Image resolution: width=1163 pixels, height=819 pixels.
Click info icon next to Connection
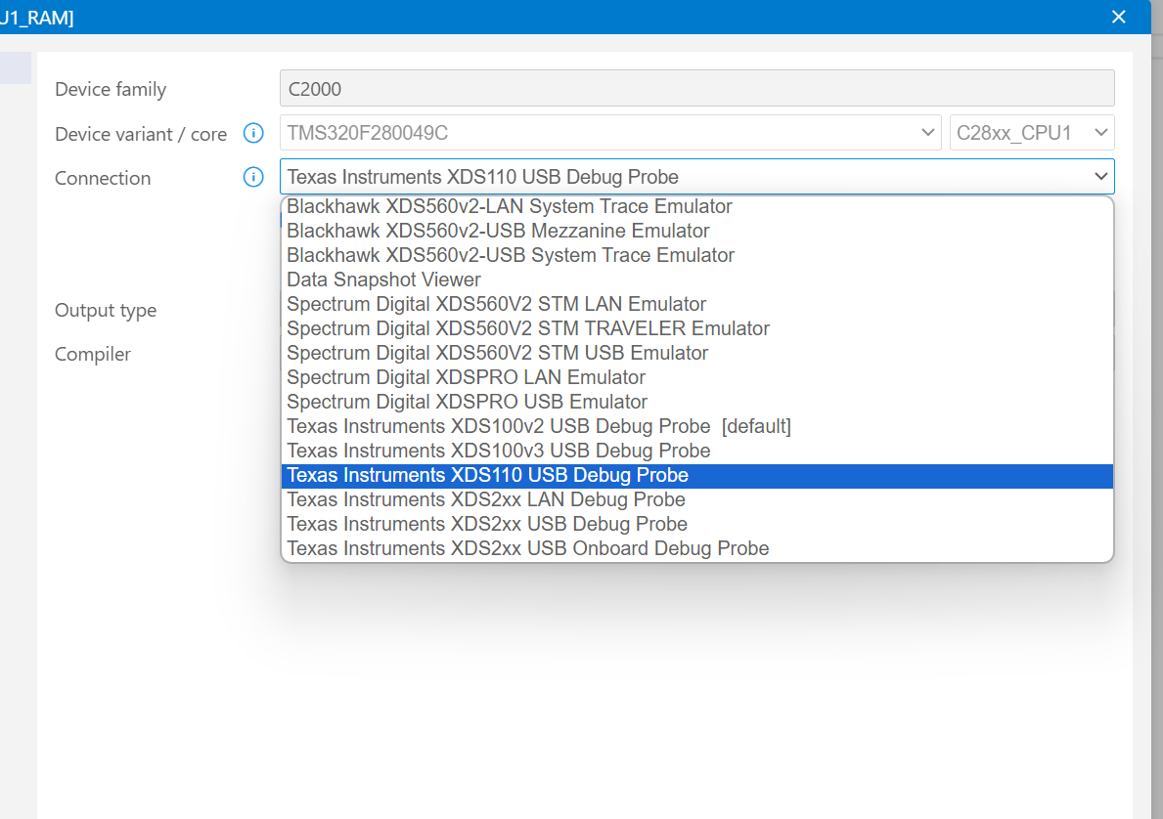pos(253,177)
